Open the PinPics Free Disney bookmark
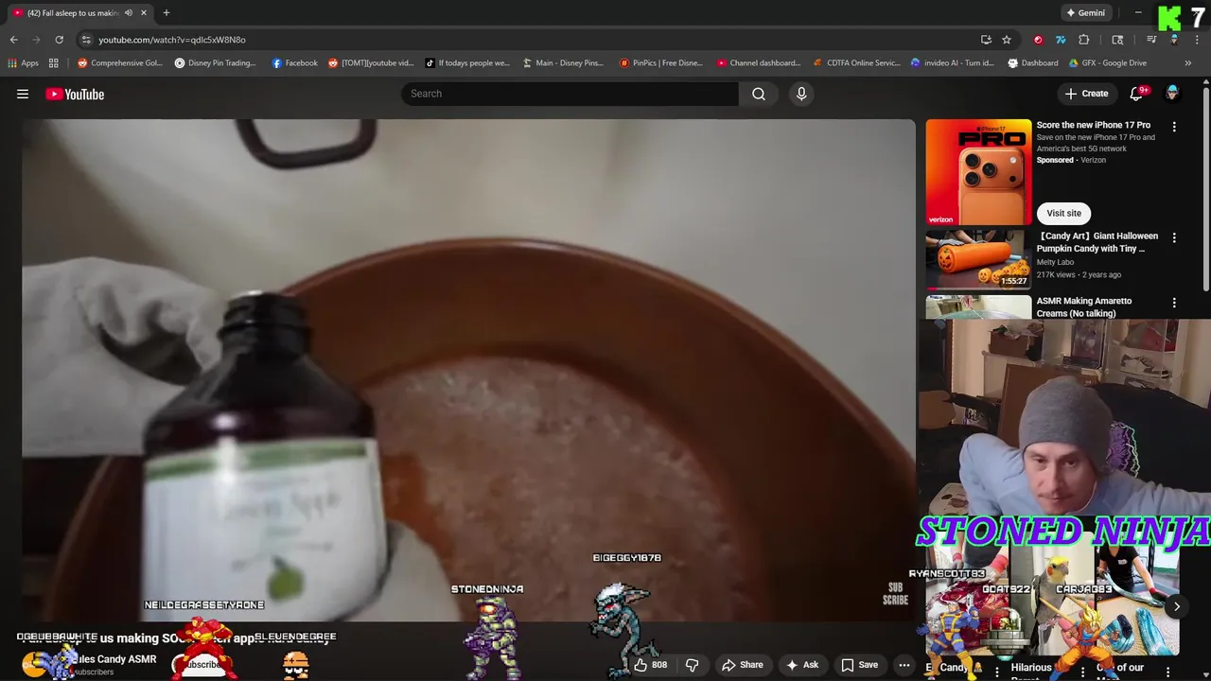Image resolution: width=1211 pixels, height=681 pixels. [x=661, y=63]
